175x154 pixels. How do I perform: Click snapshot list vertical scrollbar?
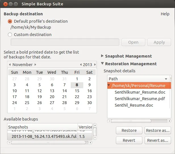pos(95,131)
